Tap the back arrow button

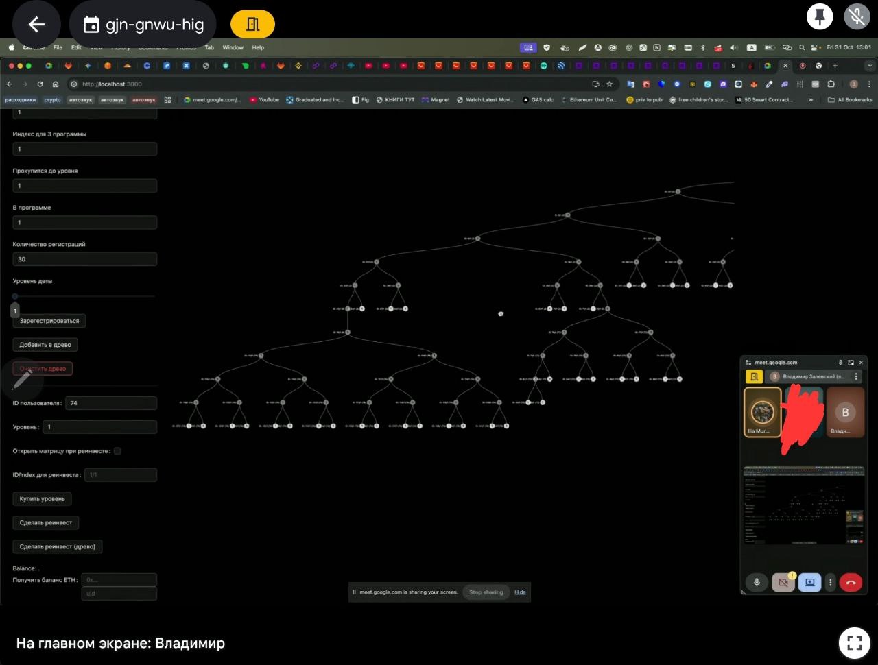coord(36,25)
